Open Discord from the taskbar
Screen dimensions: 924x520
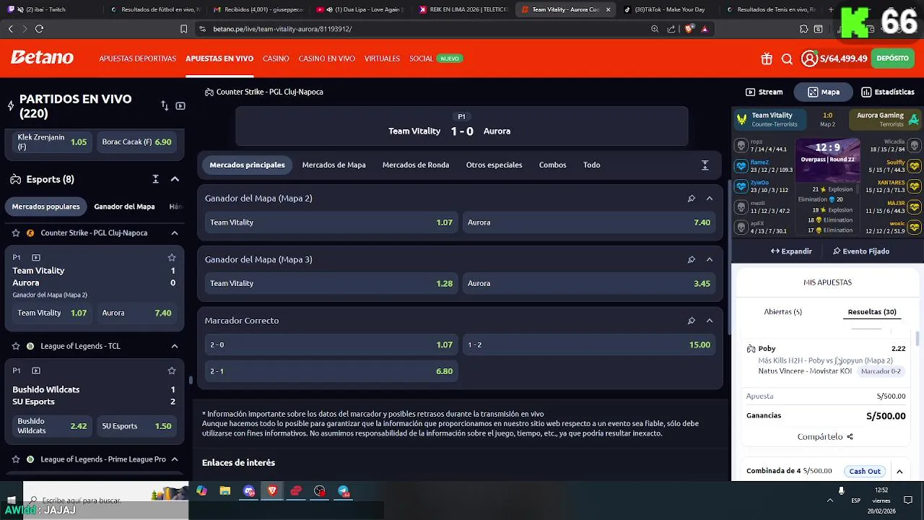(249, 491)
